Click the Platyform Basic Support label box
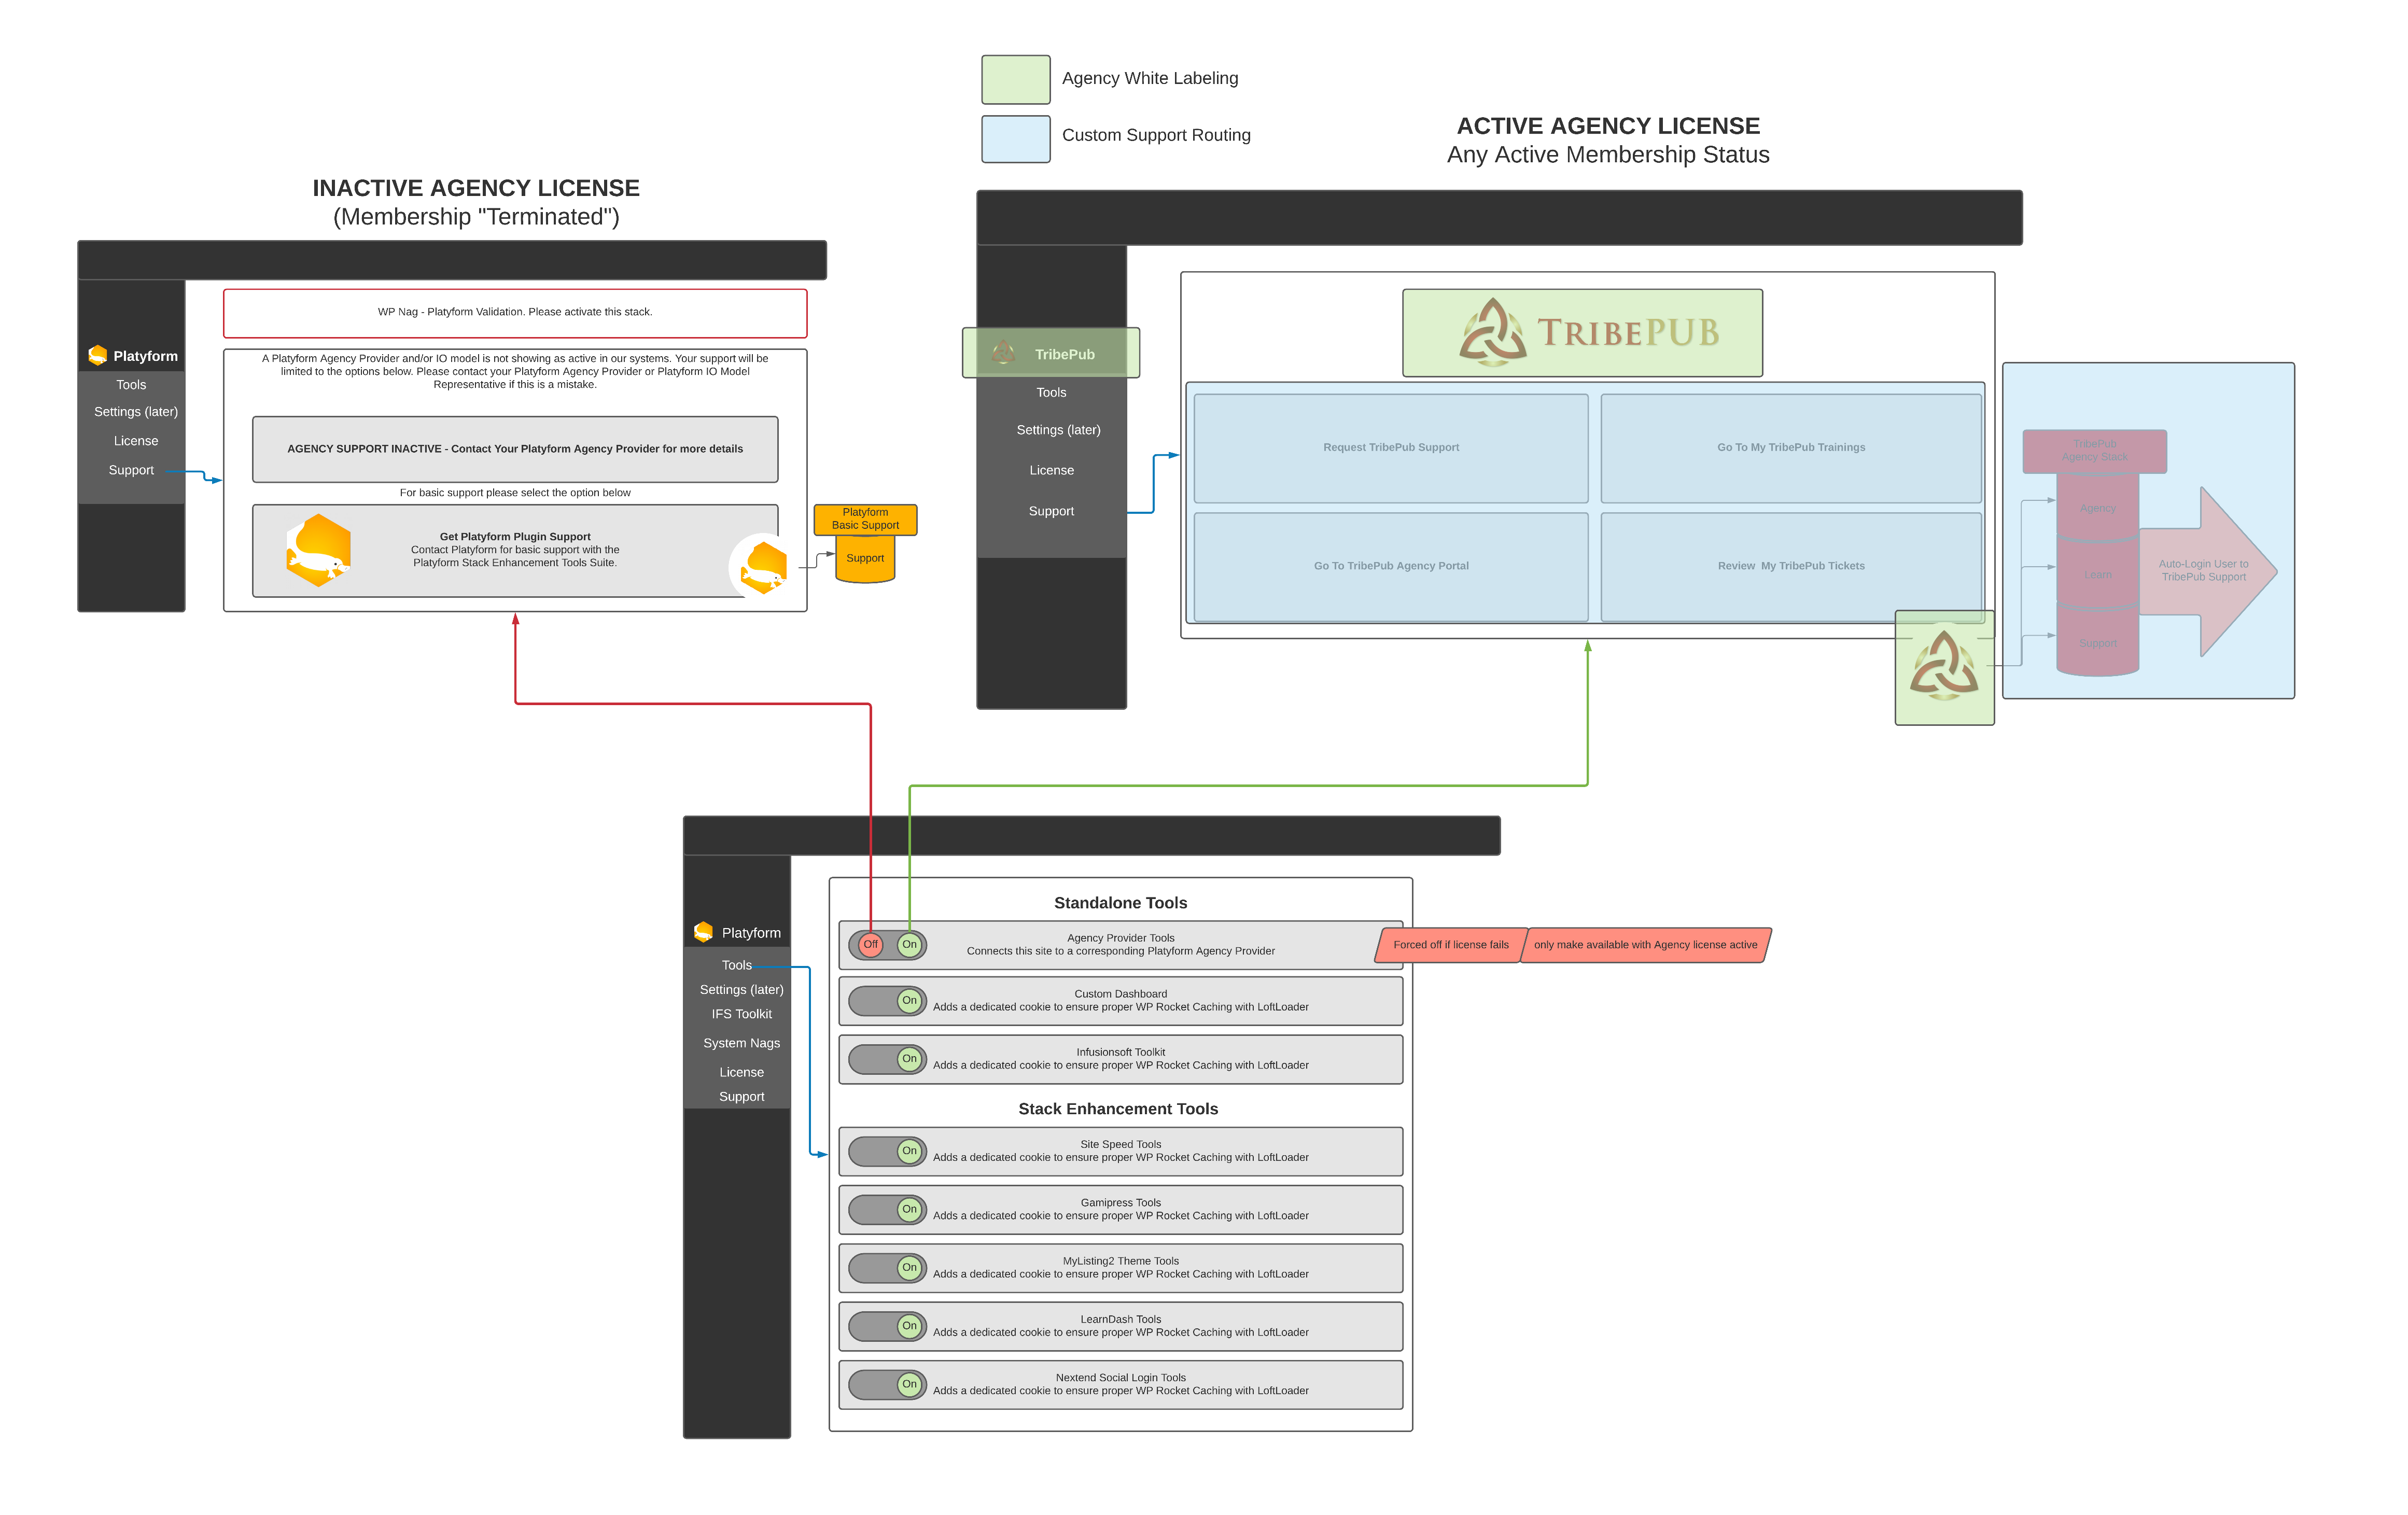This screenshot has height=1515, width=2408. click(x=865, y=519)
